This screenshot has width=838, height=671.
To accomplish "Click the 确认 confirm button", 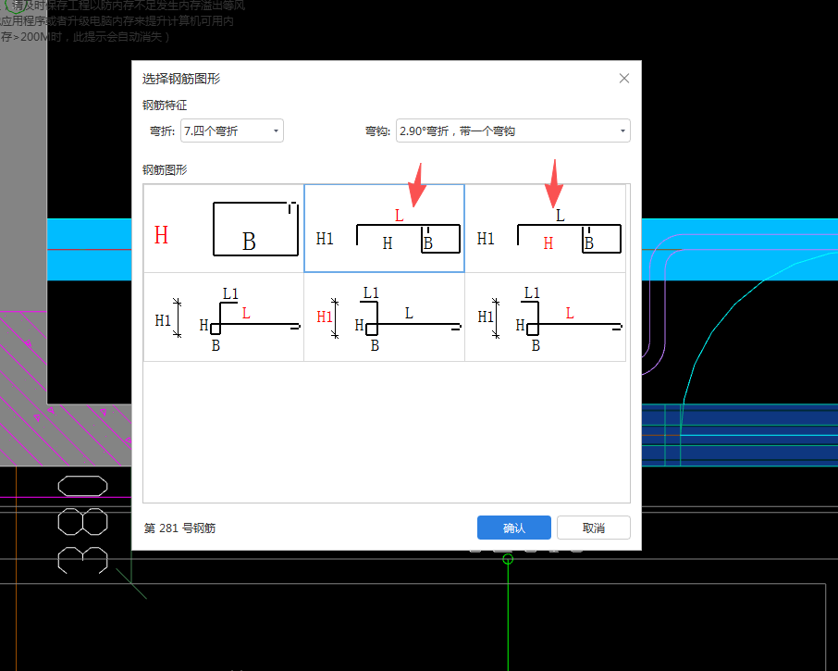I will [514, 528].
